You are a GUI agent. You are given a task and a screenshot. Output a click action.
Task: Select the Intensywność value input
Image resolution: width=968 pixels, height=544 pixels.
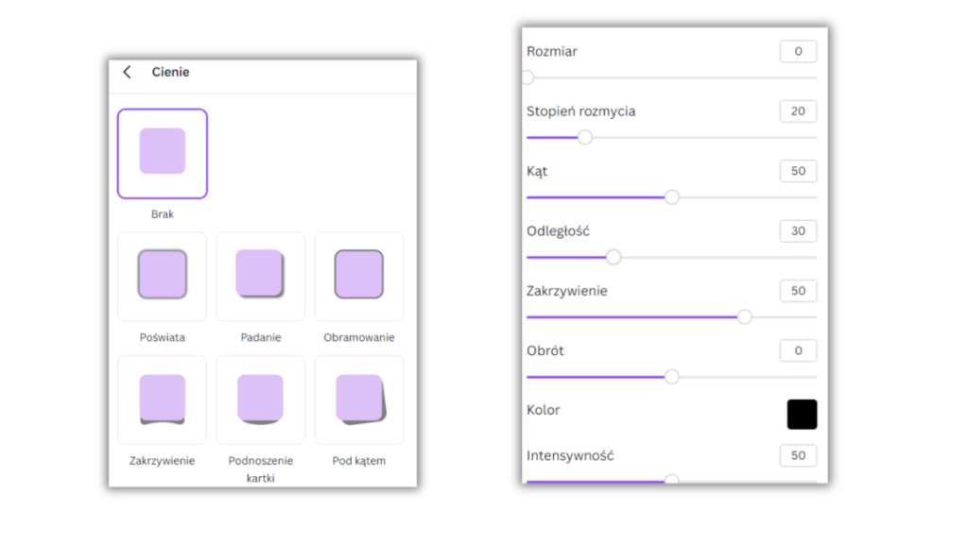(798, 456)
